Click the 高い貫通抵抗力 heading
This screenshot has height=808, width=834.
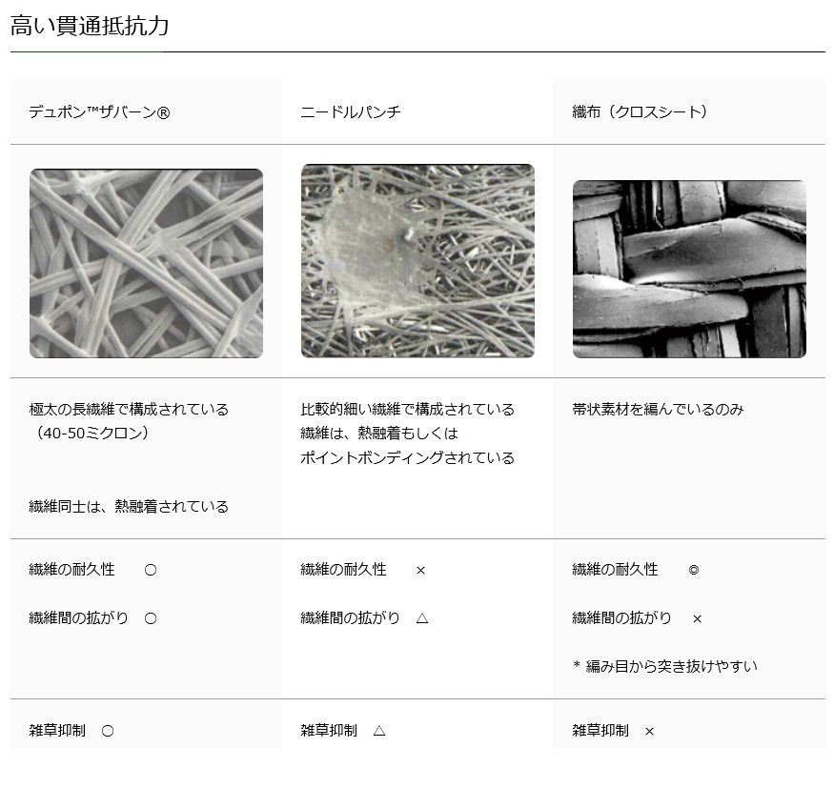[90, 26]
